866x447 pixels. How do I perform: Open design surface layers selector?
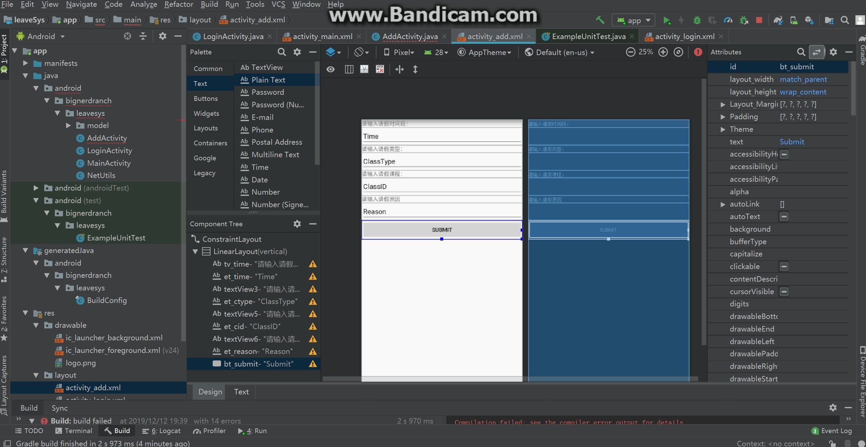click(333, 52)
